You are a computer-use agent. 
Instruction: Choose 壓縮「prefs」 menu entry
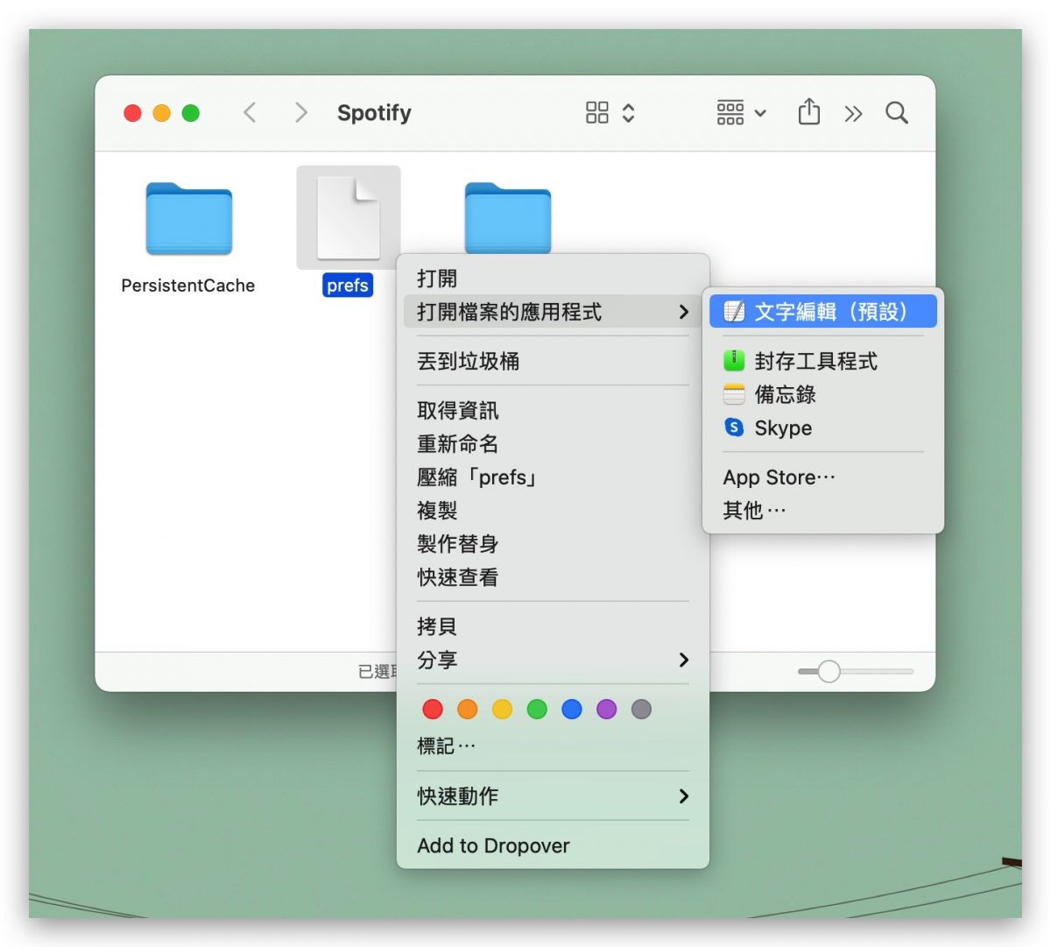coord(553,477)
